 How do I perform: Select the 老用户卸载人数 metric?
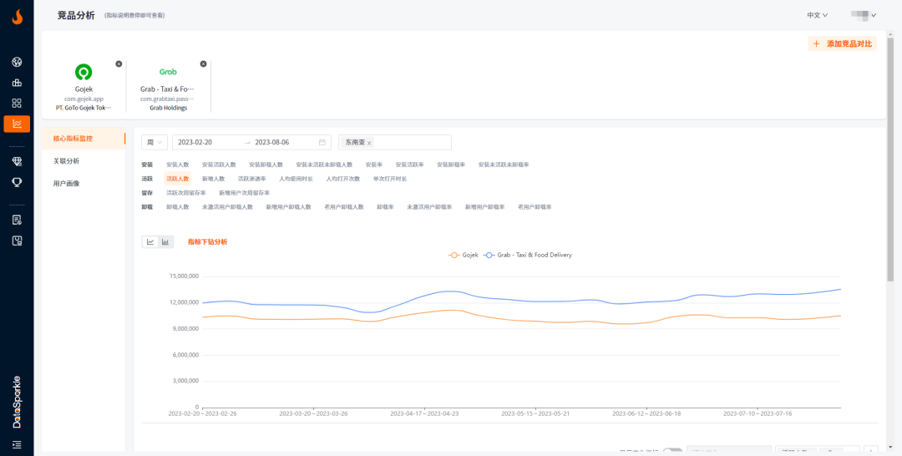point(343,206)
